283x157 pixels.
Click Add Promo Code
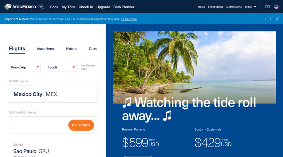(x=88, y=67)
